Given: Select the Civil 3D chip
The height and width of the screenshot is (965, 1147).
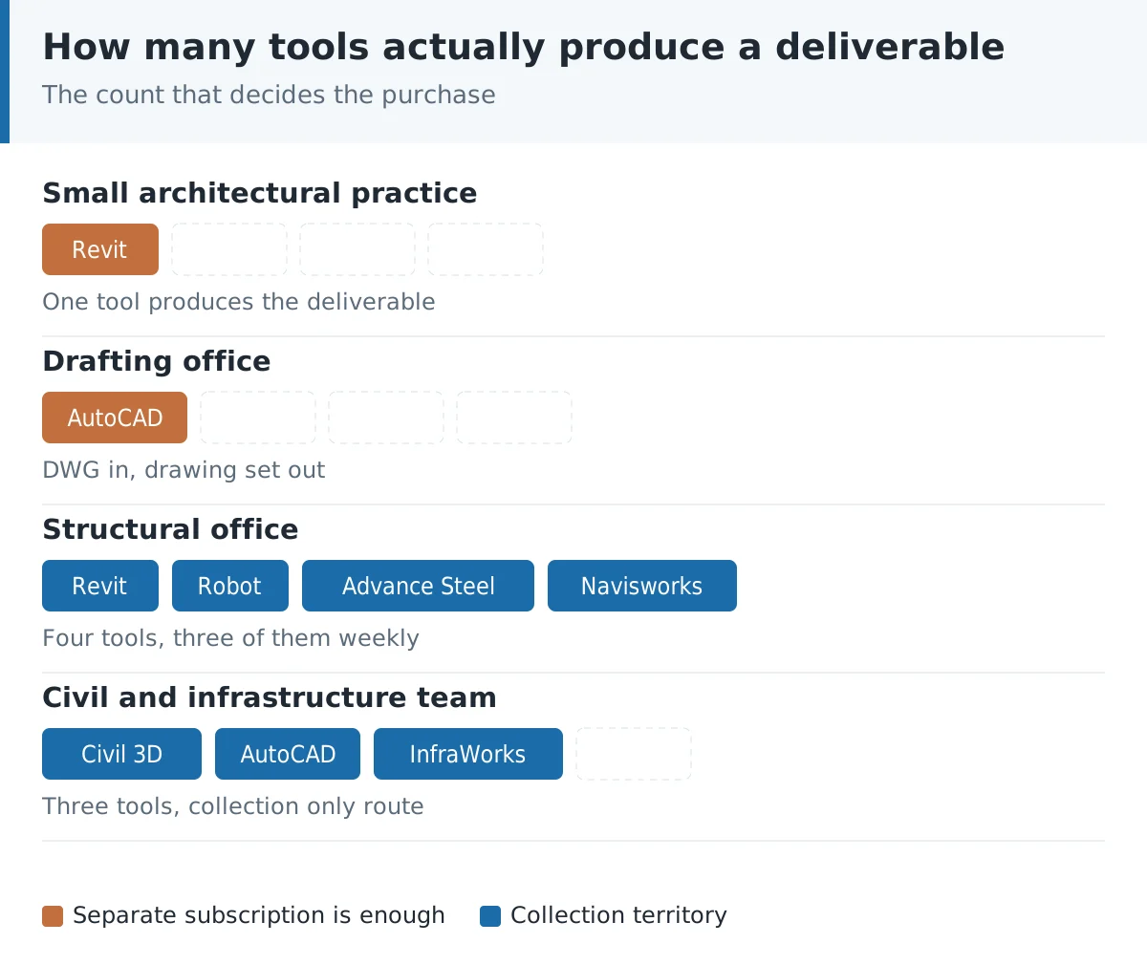Looking at the screenshot, I should tap(121, 754).
